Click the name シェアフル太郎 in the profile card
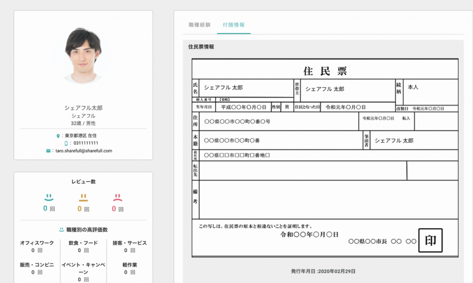473x283 pixels. pyautogui.click(x=83, y=108)
